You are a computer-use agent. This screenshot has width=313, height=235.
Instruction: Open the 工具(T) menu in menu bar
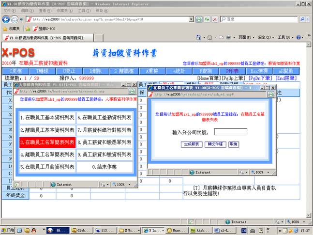[x=84, y=10]
